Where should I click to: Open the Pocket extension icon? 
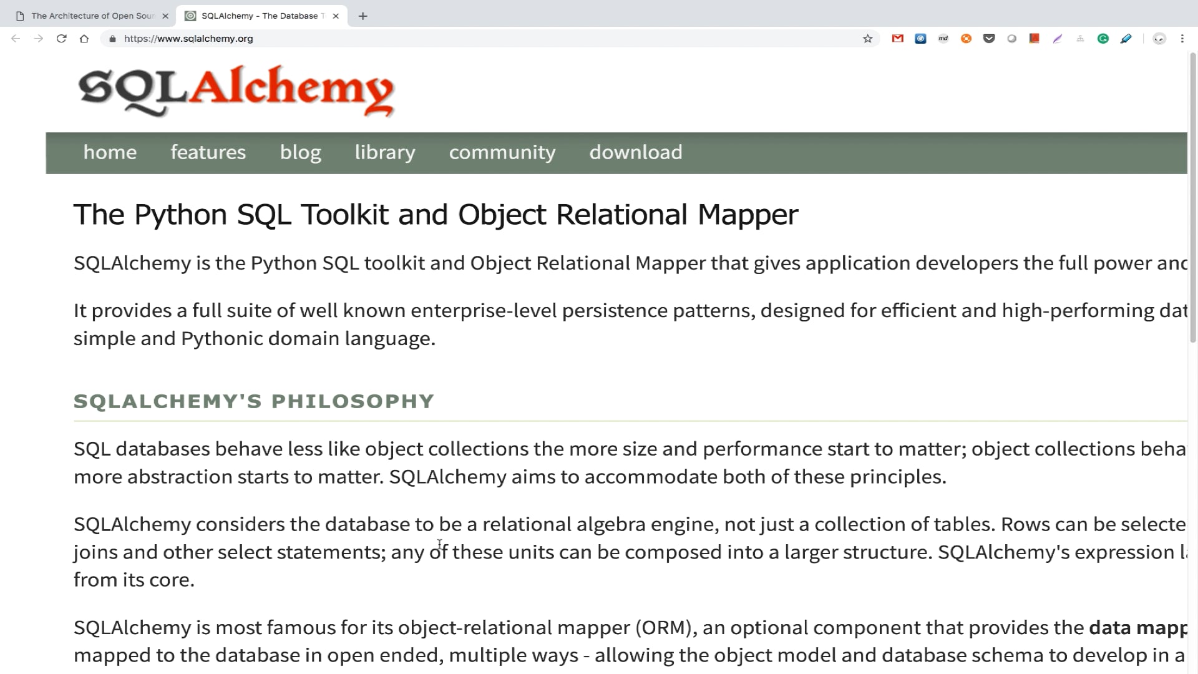click(989, 39)
